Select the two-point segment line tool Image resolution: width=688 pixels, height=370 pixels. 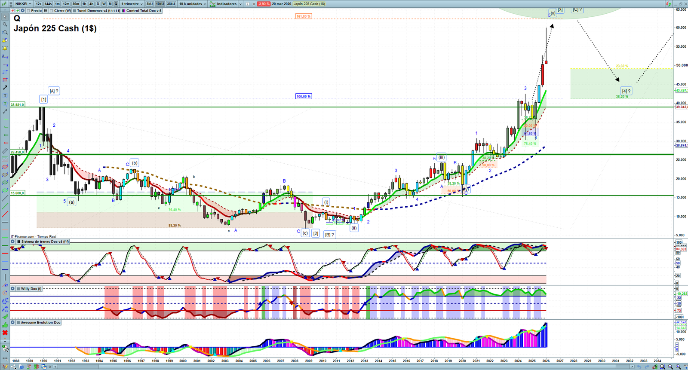click(5, 111)
